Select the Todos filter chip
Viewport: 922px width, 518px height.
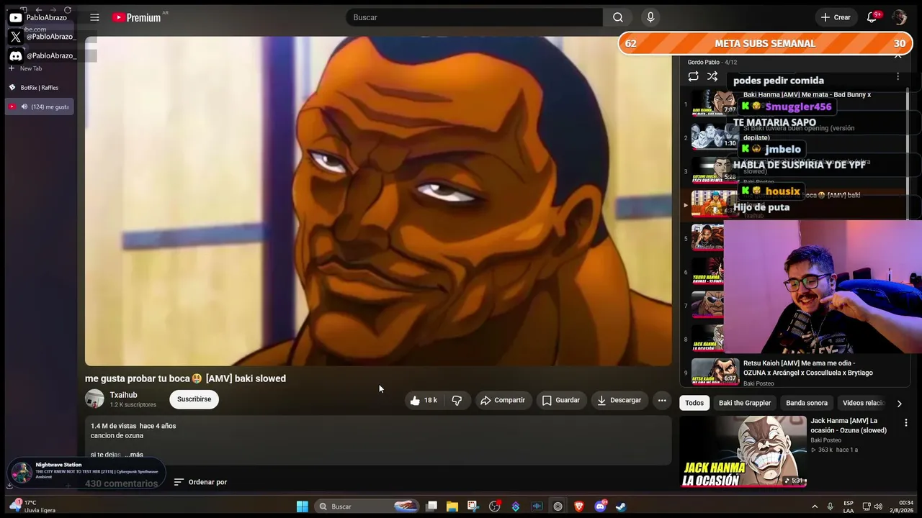pyautogui.click(x=694, y=403)
